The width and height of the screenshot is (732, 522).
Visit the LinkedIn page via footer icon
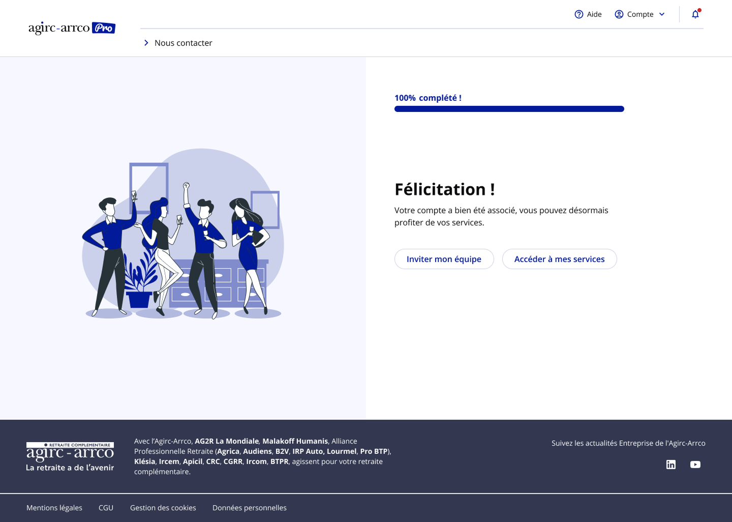click(671, 465)
